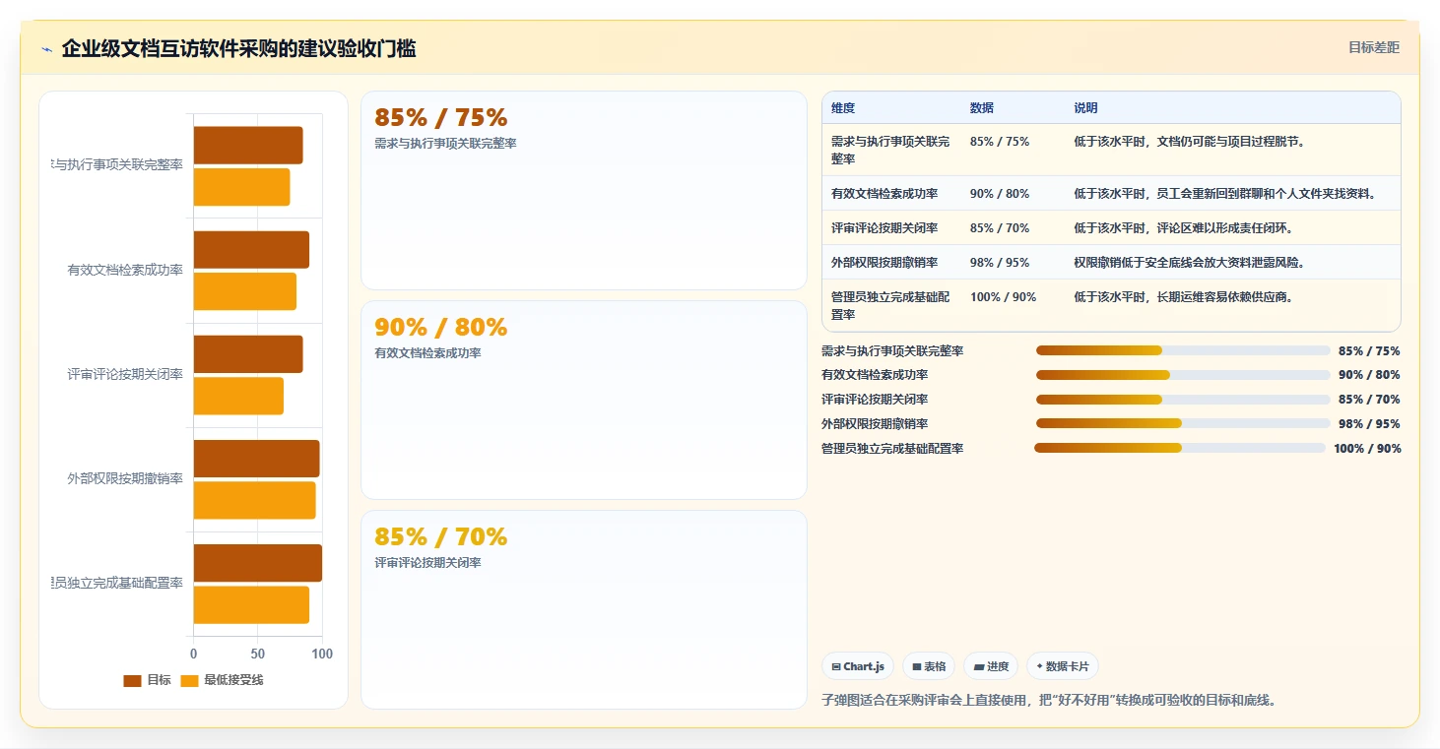Click the 数据 table column header
Viewport: 1440px width, 749px height.
point(982,108)
